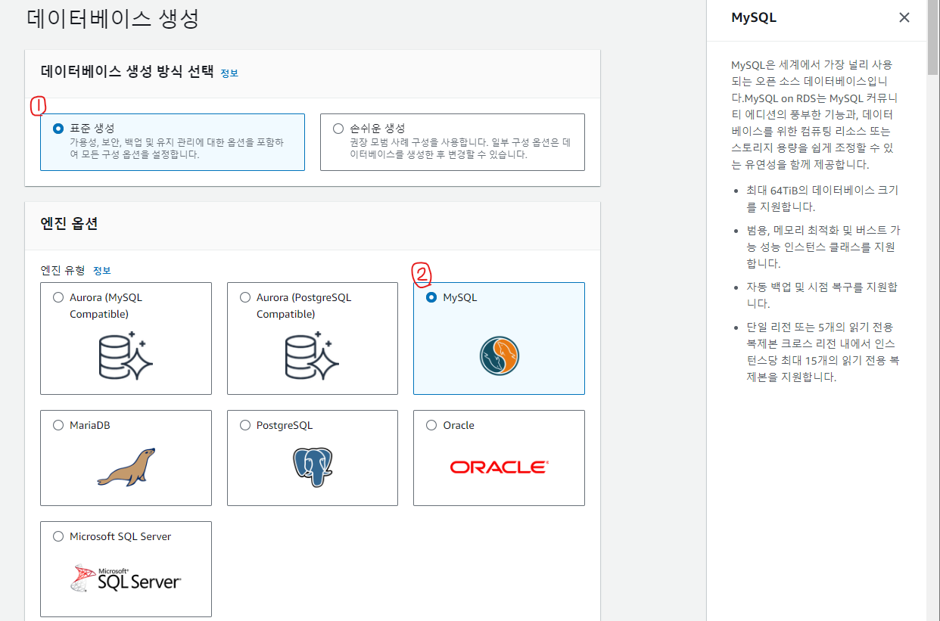This screenshot has width=940, height=621.
Task: Open 정보 link beside 엔진 유형
Action: pyautogui.click(x=102, y=270)
